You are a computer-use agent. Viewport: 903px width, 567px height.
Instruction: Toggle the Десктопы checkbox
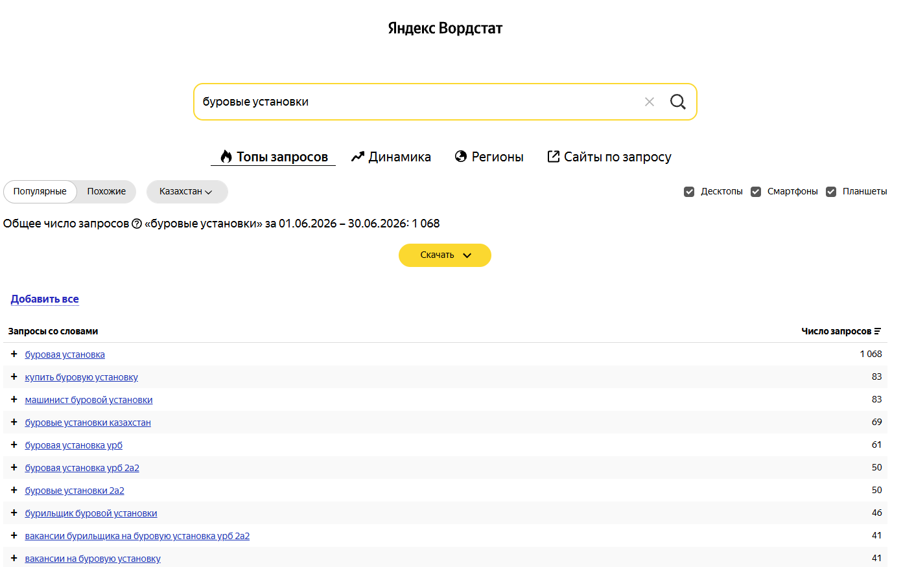pyautogui.click(x=689, y=192)
